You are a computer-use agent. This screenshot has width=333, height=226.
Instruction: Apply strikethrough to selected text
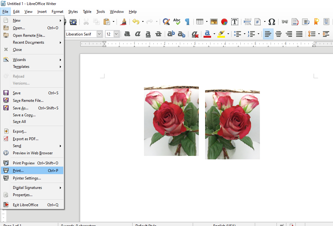coord(159,34)
